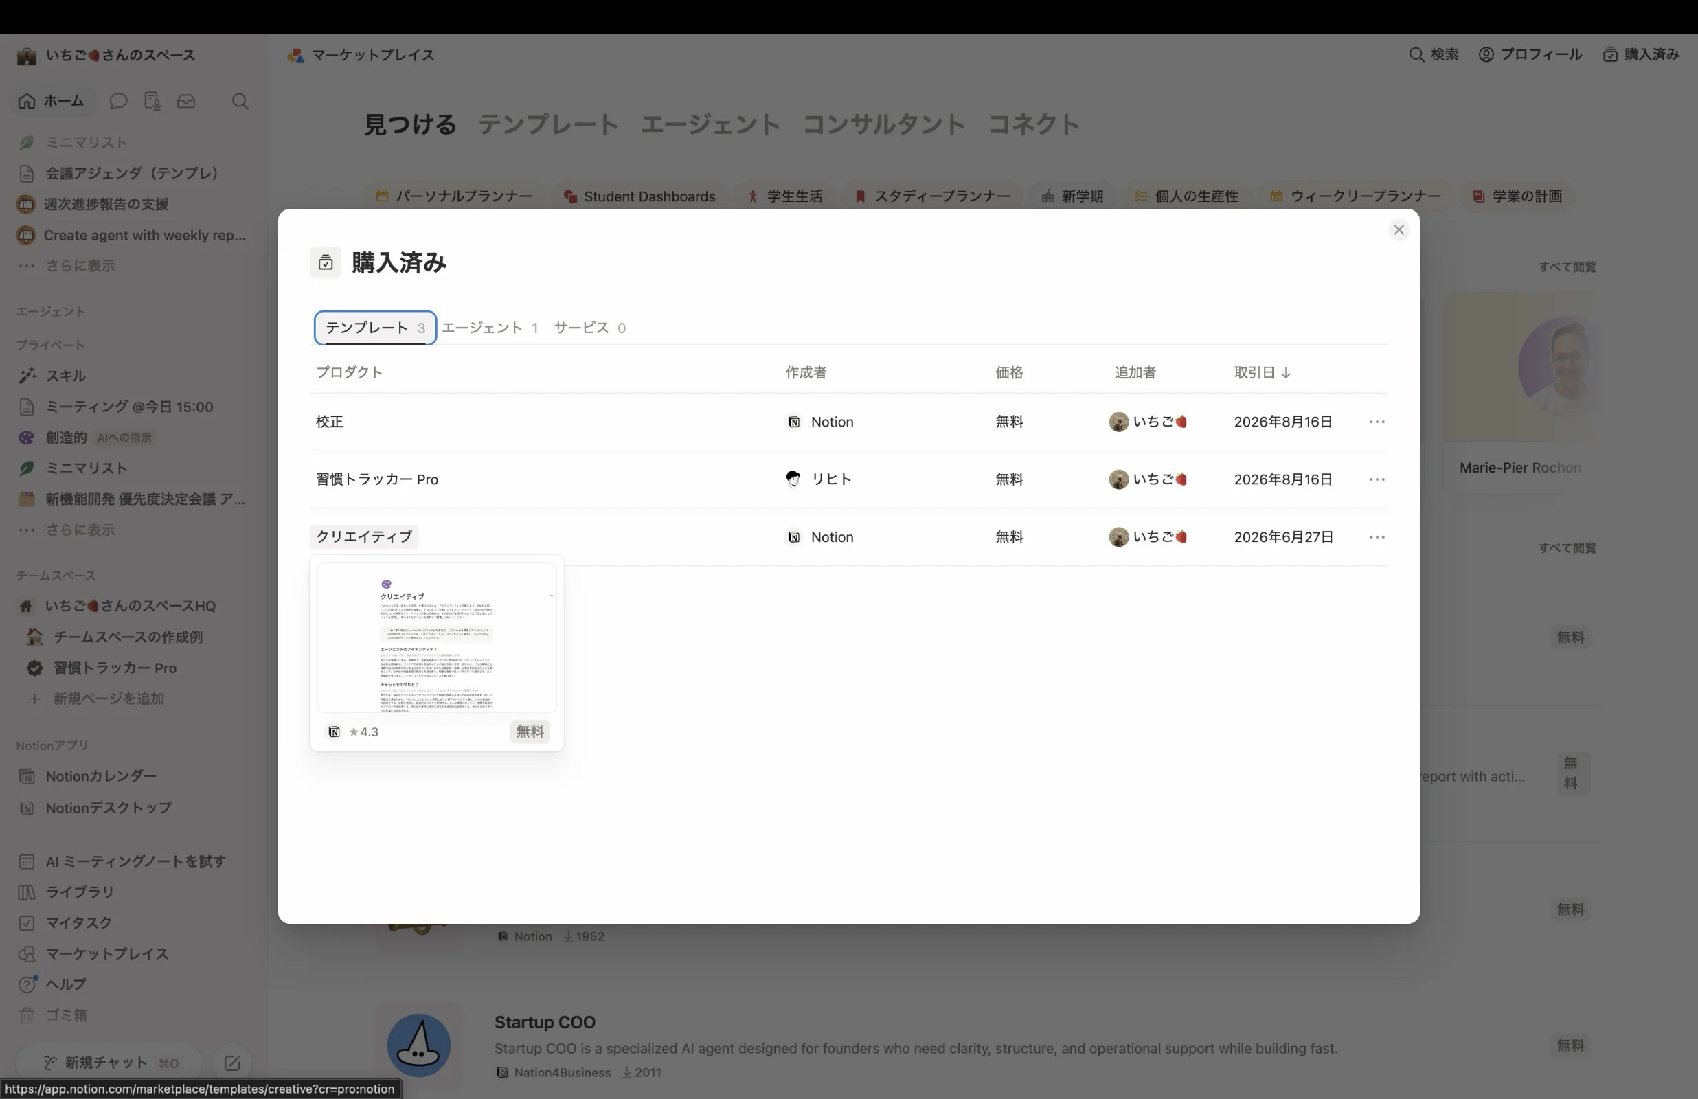The width and height of the screenshot is (1698, 1099).
Task: Select Student Dashboards category chip
Action: [x=639, y=196]
